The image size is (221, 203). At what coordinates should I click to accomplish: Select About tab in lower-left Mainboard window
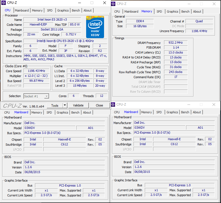87,112
